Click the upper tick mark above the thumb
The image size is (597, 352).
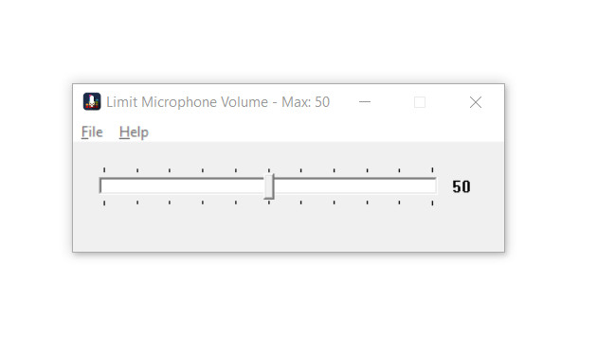269,170
